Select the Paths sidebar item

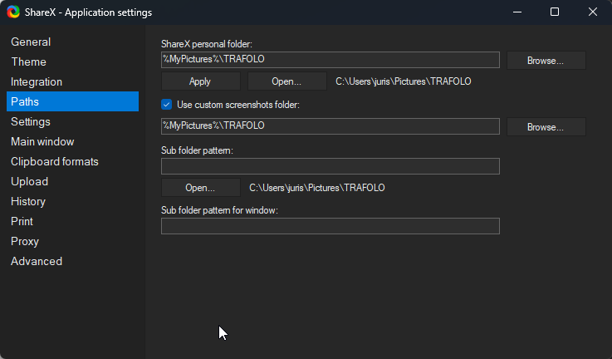(x=72, y=101)
